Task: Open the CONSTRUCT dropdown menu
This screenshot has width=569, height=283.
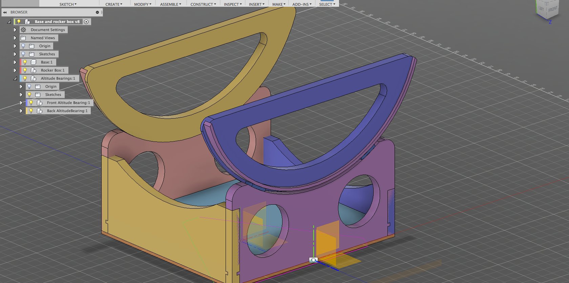Action: [x=203, y=4]
